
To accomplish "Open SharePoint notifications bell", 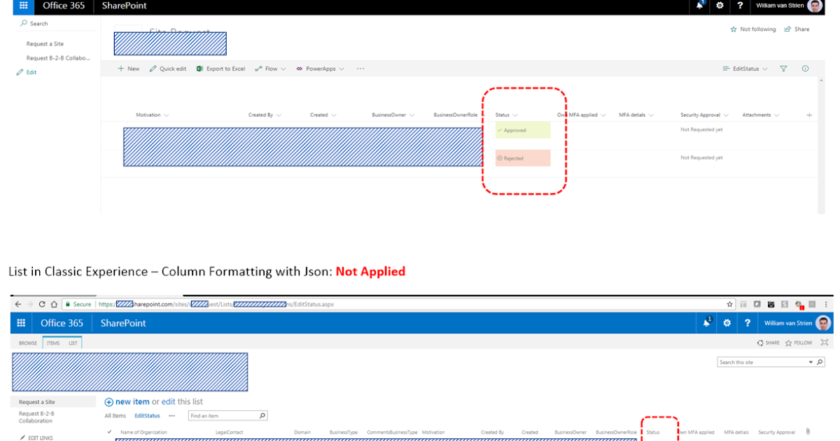I will pyautogui.click(x=699, y=6).
